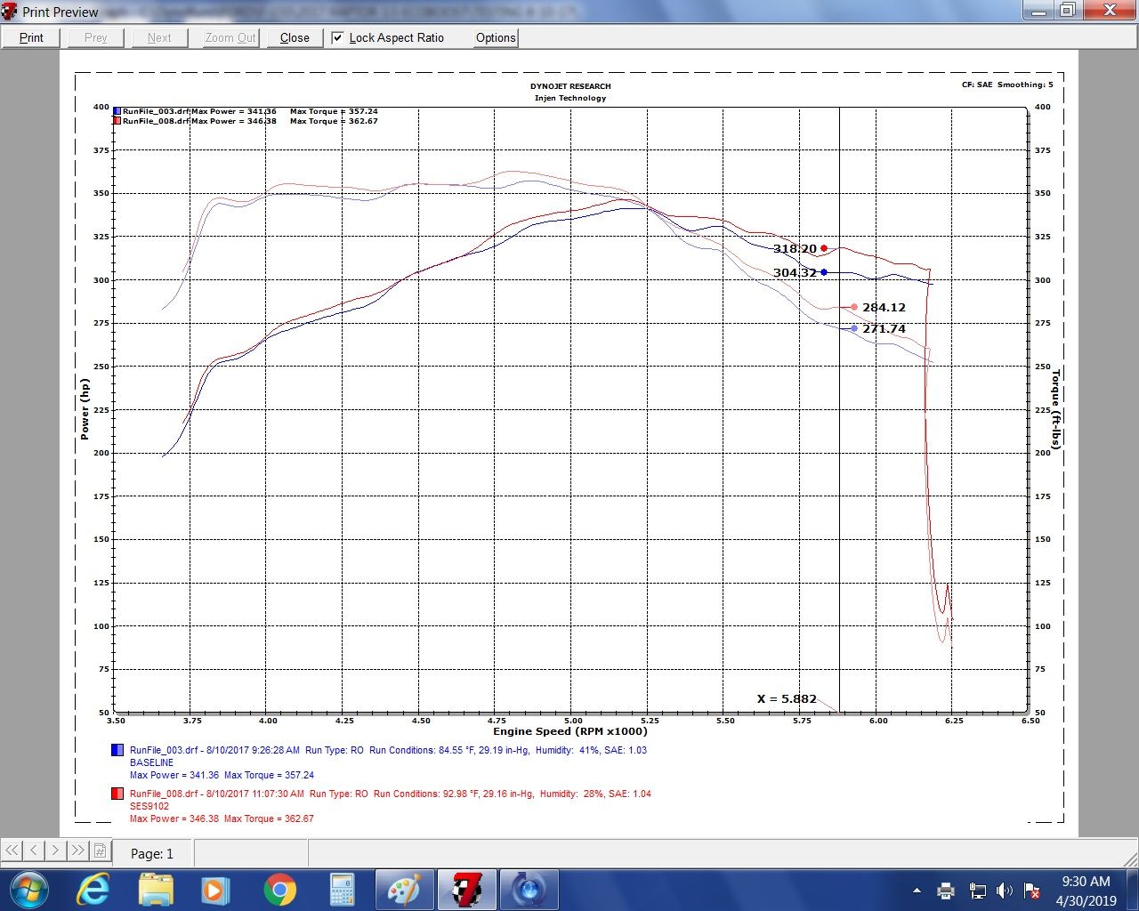Viewport: 1139px width, 911px height.
Task: Go to next page arrow
Action: click(x=55, y=851)
